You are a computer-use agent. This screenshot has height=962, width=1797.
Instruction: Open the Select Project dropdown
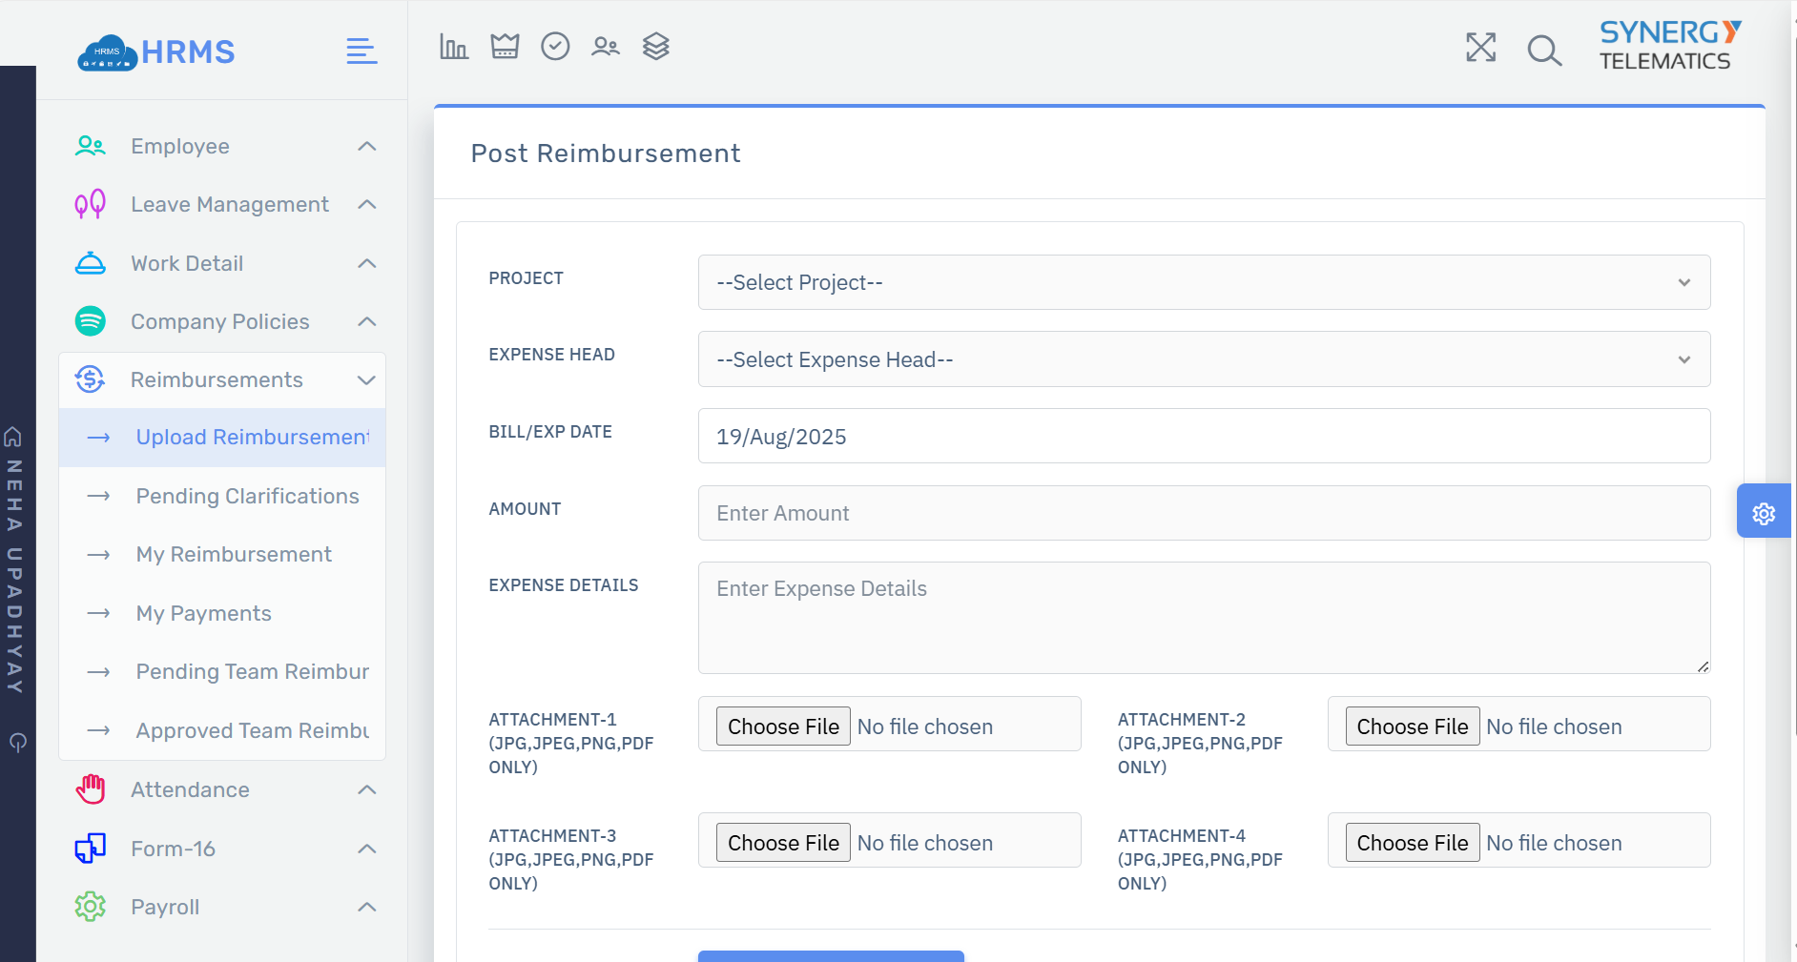click(1204, 282)
